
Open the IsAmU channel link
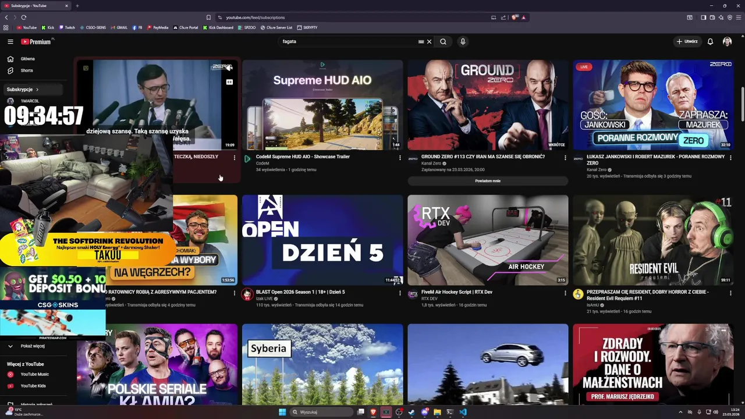593,305
